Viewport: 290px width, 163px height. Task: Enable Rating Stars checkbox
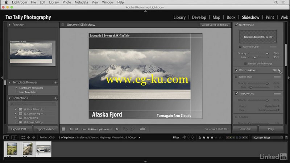point(236,77)
